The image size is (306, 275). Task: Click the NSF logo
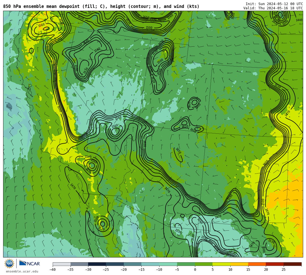click(x=9, y=263)
